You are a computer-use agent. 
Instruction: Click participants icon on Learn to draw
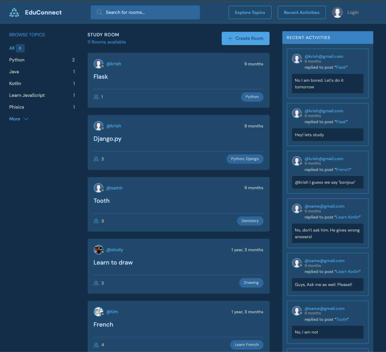(96, 283)
